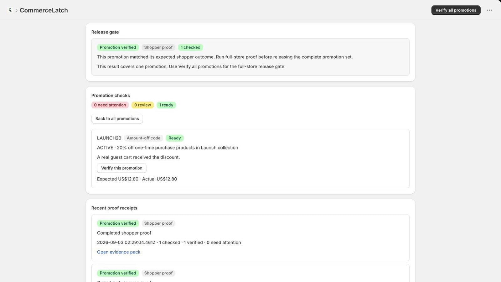Open the three-dot more actions menu
Screen dimensions: 501x282
pyautogui.click(x=489, y=10)
